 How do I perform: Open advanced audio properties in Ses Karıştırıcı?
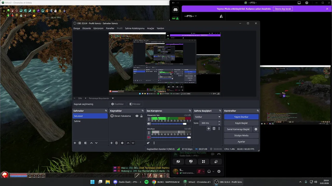pyautogui.click(x=148, y=143)
